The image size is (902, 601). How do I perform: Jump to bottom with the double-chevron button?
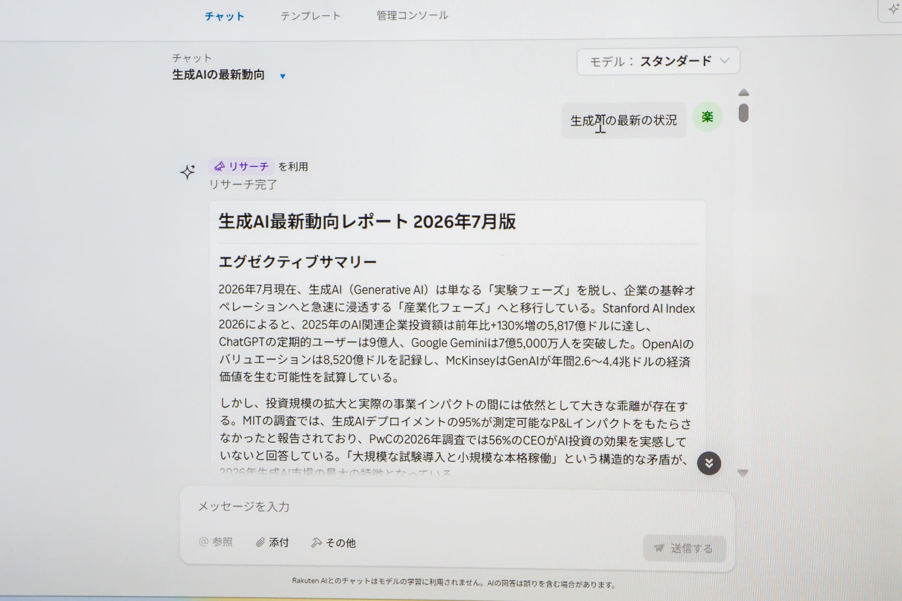[709, 463]
